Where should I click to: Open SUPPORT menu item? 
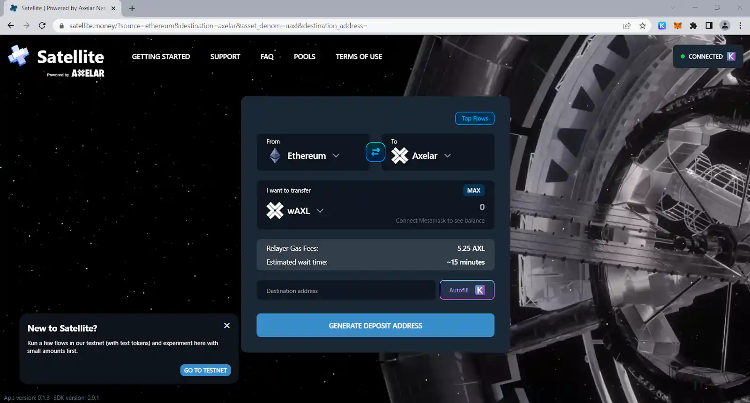(225, 57)
